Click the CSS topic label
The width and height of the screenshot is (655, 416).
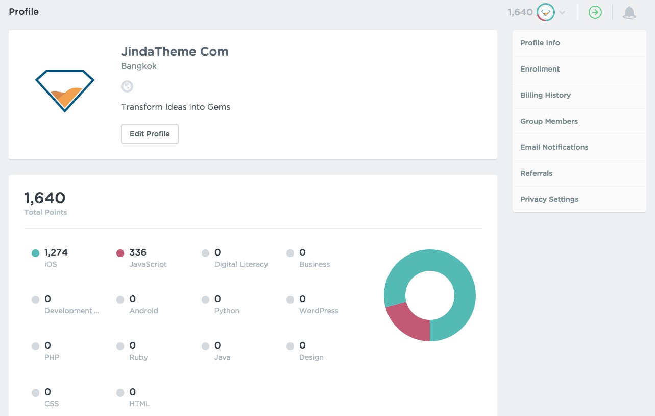(x=52, y=404)
